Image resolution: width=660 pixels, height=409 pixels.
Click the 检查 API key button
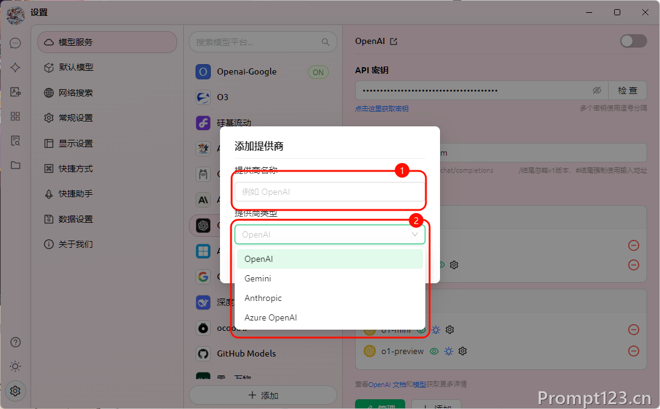pyautogui.click(x=628, y=90)
